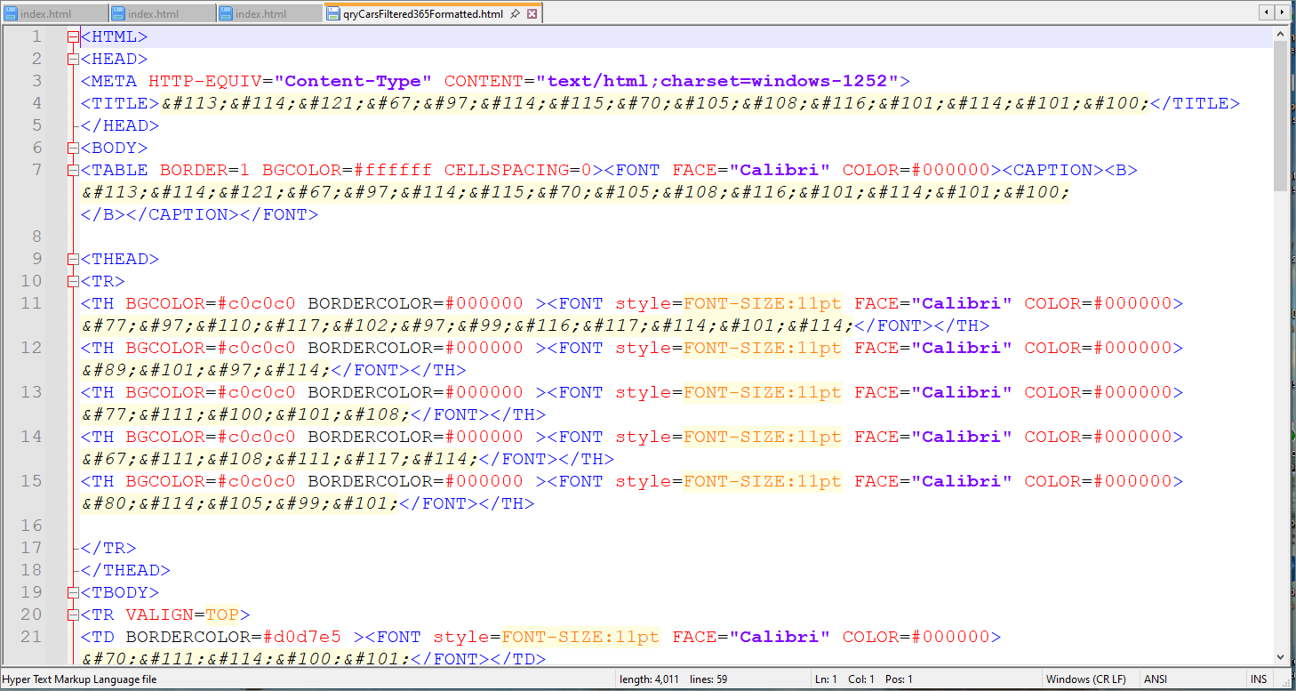Viewport: 1296px width, 691px height.
Task: Click 'Windows (CR LF)' line ending indicator
Action: (1085, 679)
